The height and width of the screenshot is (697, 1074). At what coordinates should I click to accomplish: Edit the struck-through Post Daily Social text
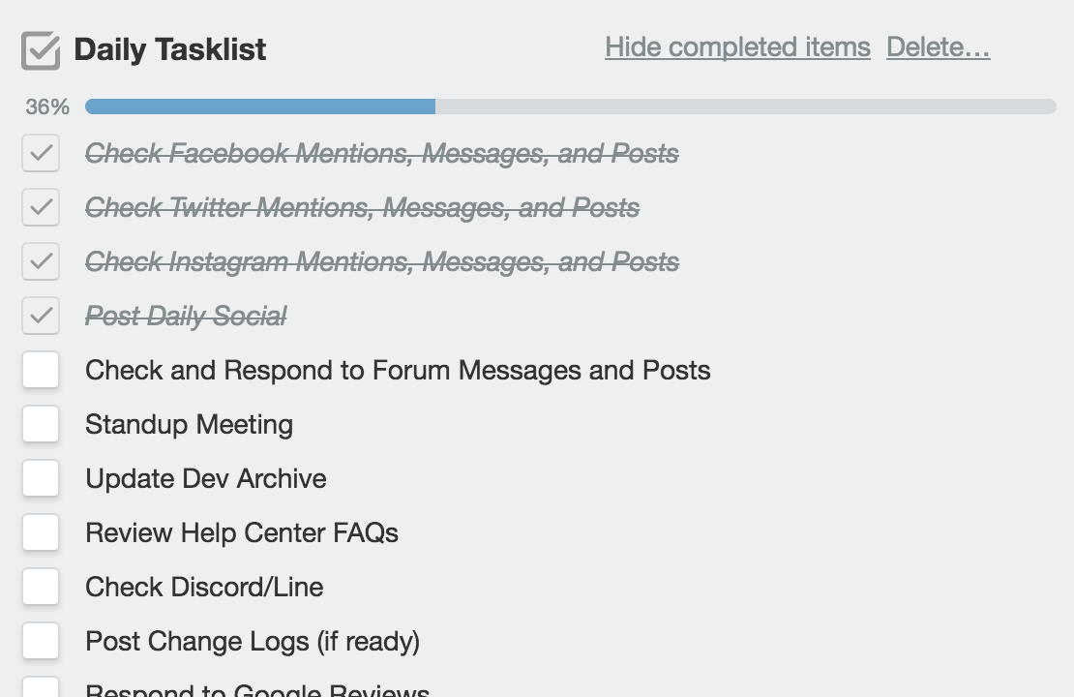tap(186, 316)
